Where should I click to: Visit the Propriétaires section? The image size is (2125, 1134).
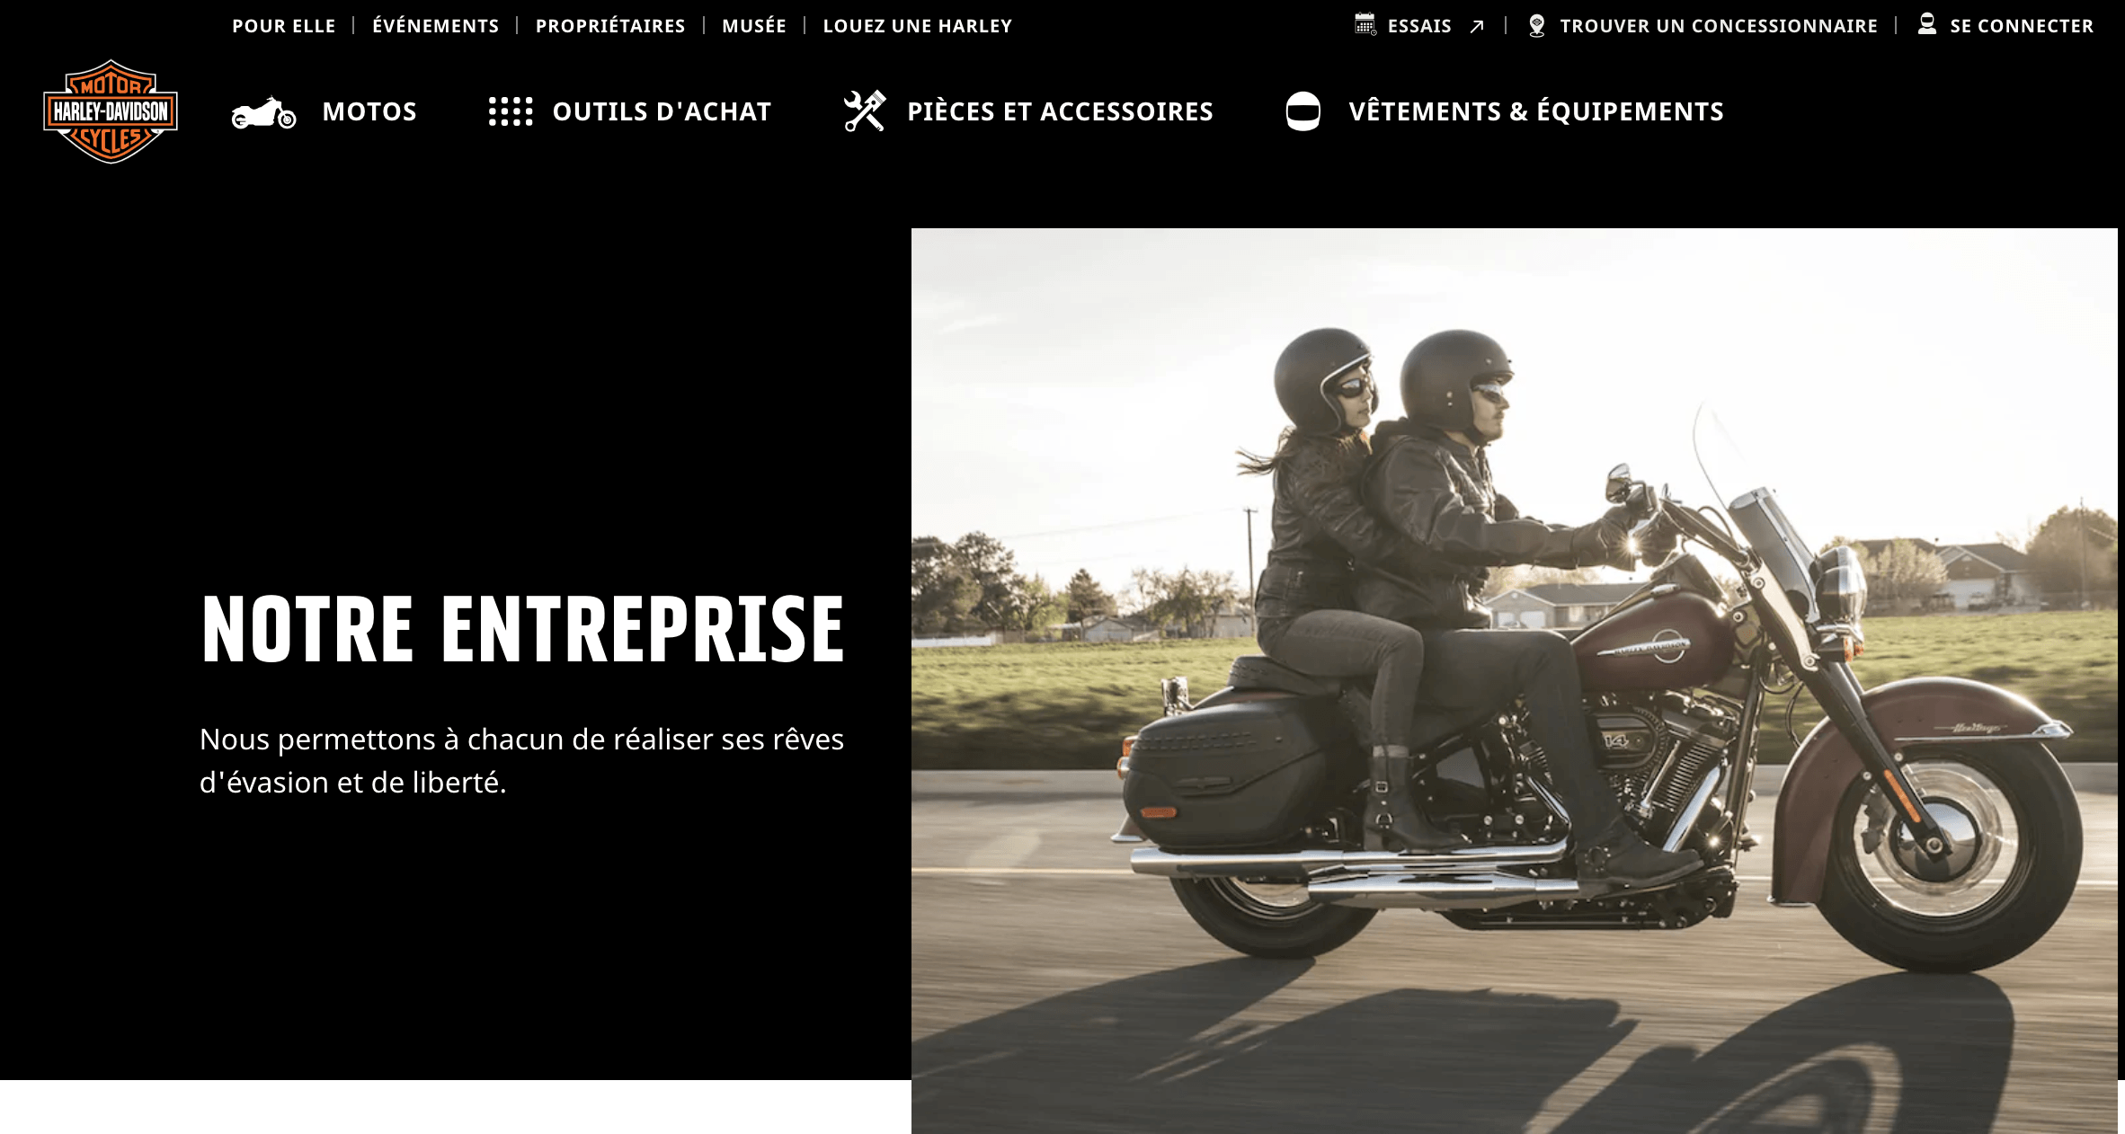[610, 26]
